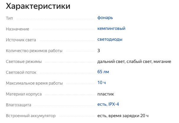Select the 'Количество режимов работы' label
The height and width of the screenshot is (123, 179).
tap(34, 51)
